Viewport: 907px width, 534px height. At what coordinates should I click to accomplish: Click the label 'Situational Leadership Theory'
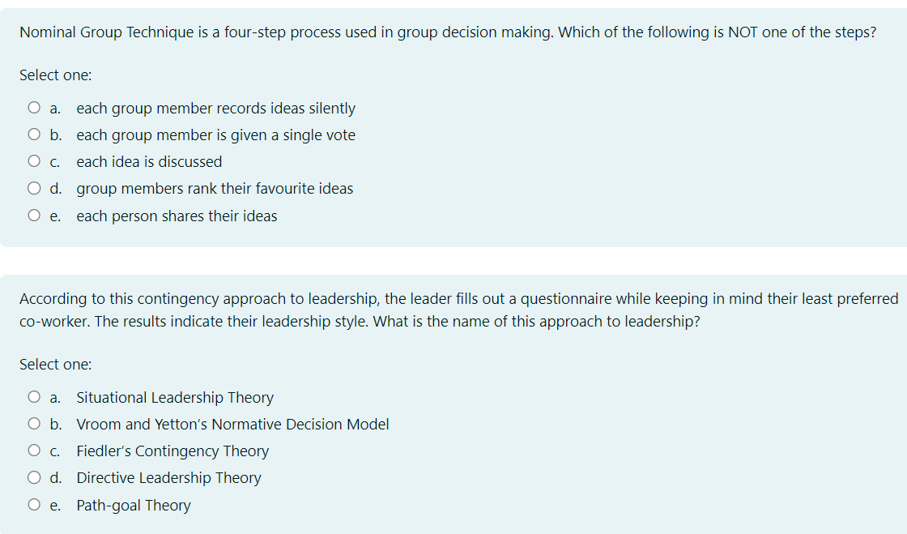175,397
